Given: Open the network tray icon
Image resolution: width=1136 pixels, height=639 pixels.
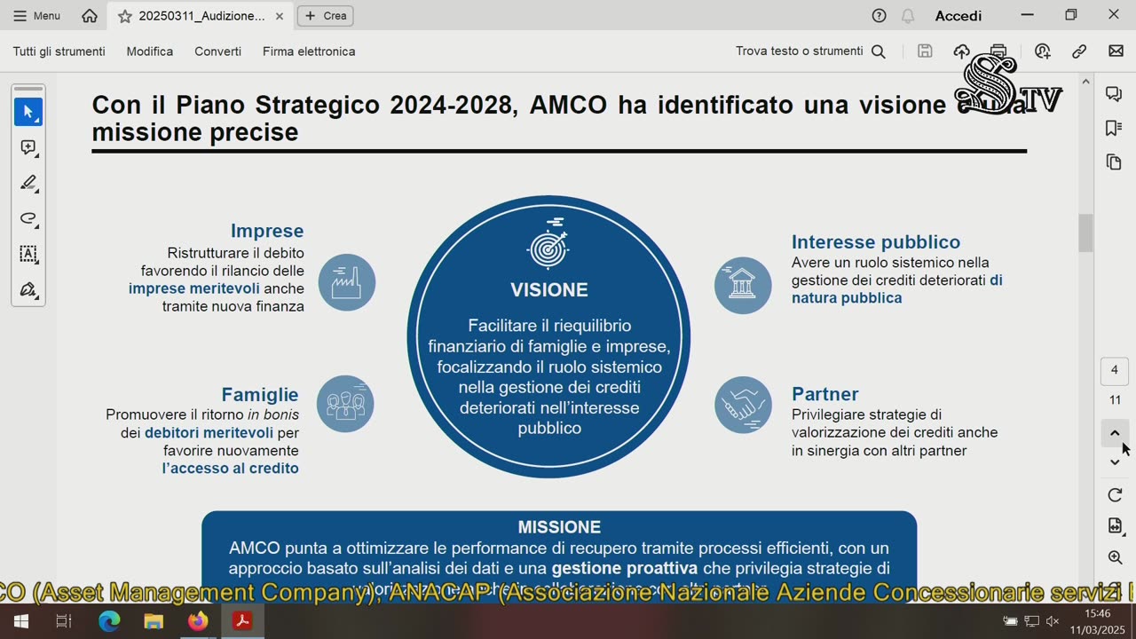Looking at the screenshot, I should coord(1031,621).
